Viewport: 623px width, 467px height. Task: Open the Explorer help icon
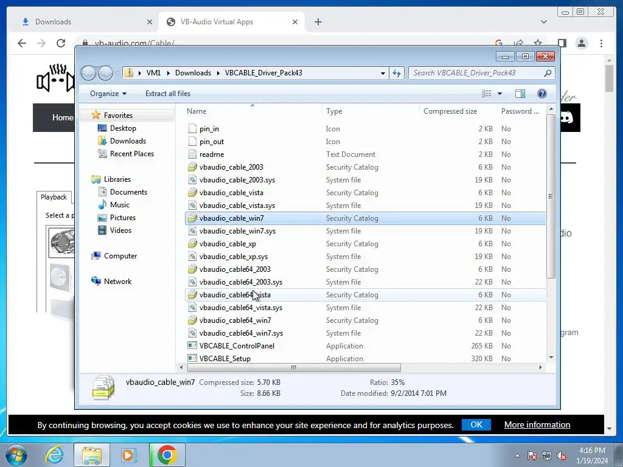click(541, 94)
